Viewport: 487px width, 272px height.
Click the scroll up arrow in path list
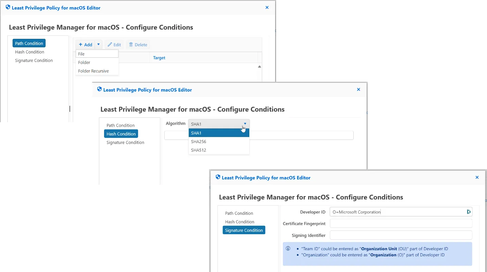pos(259,67)
